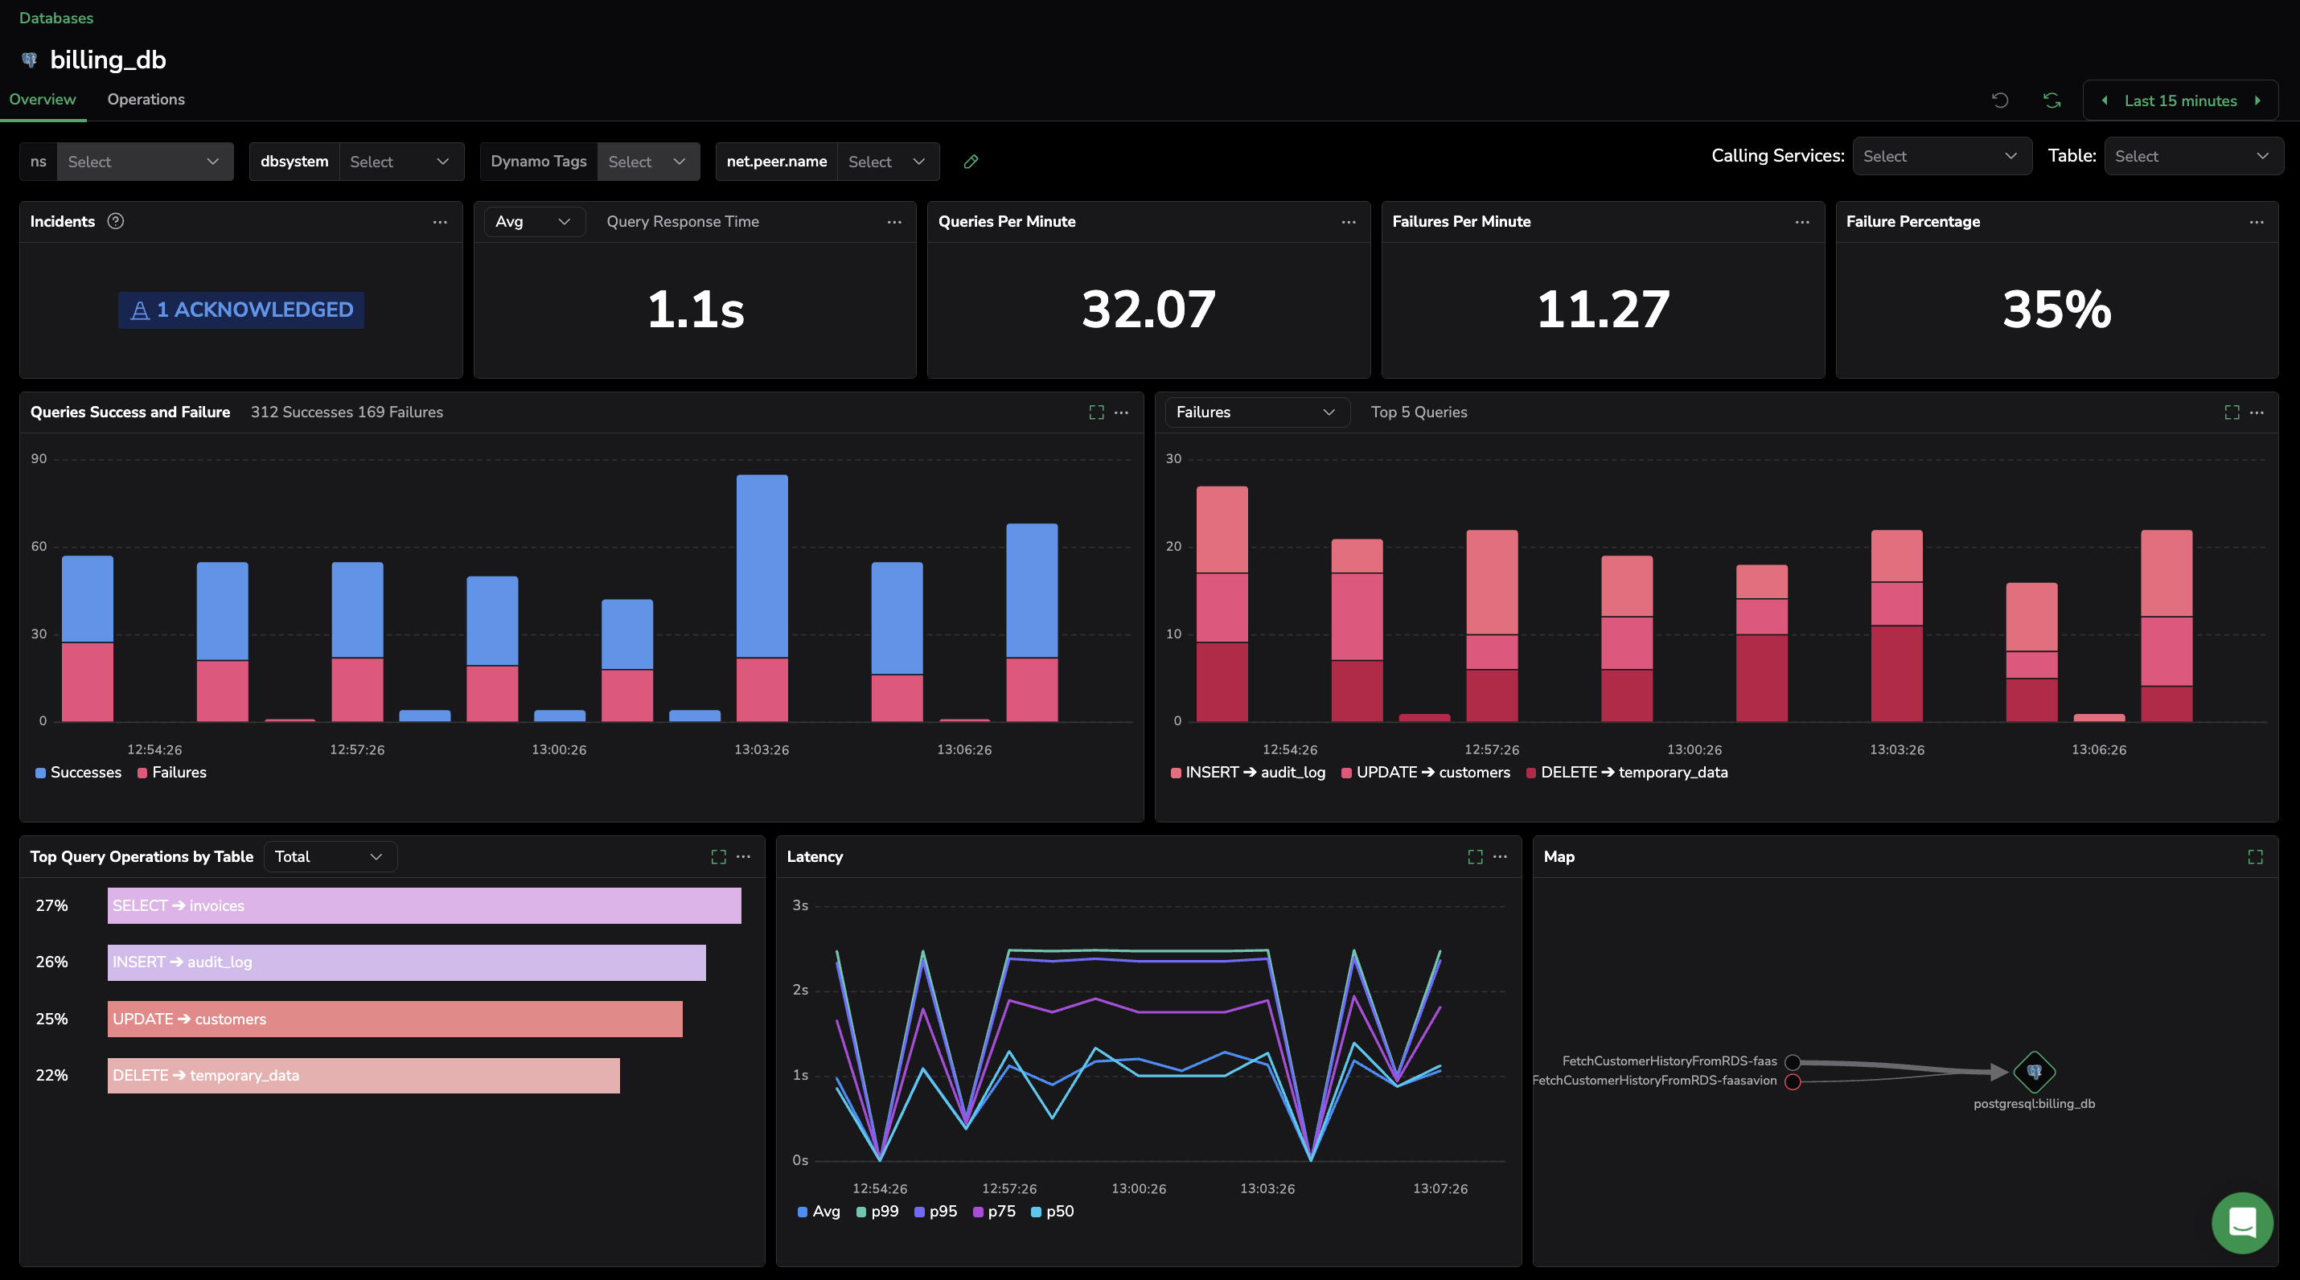Screen dimensions: 2300x1280
Task: Open Top 5 Queries more options
Action: click(2257, 412)
